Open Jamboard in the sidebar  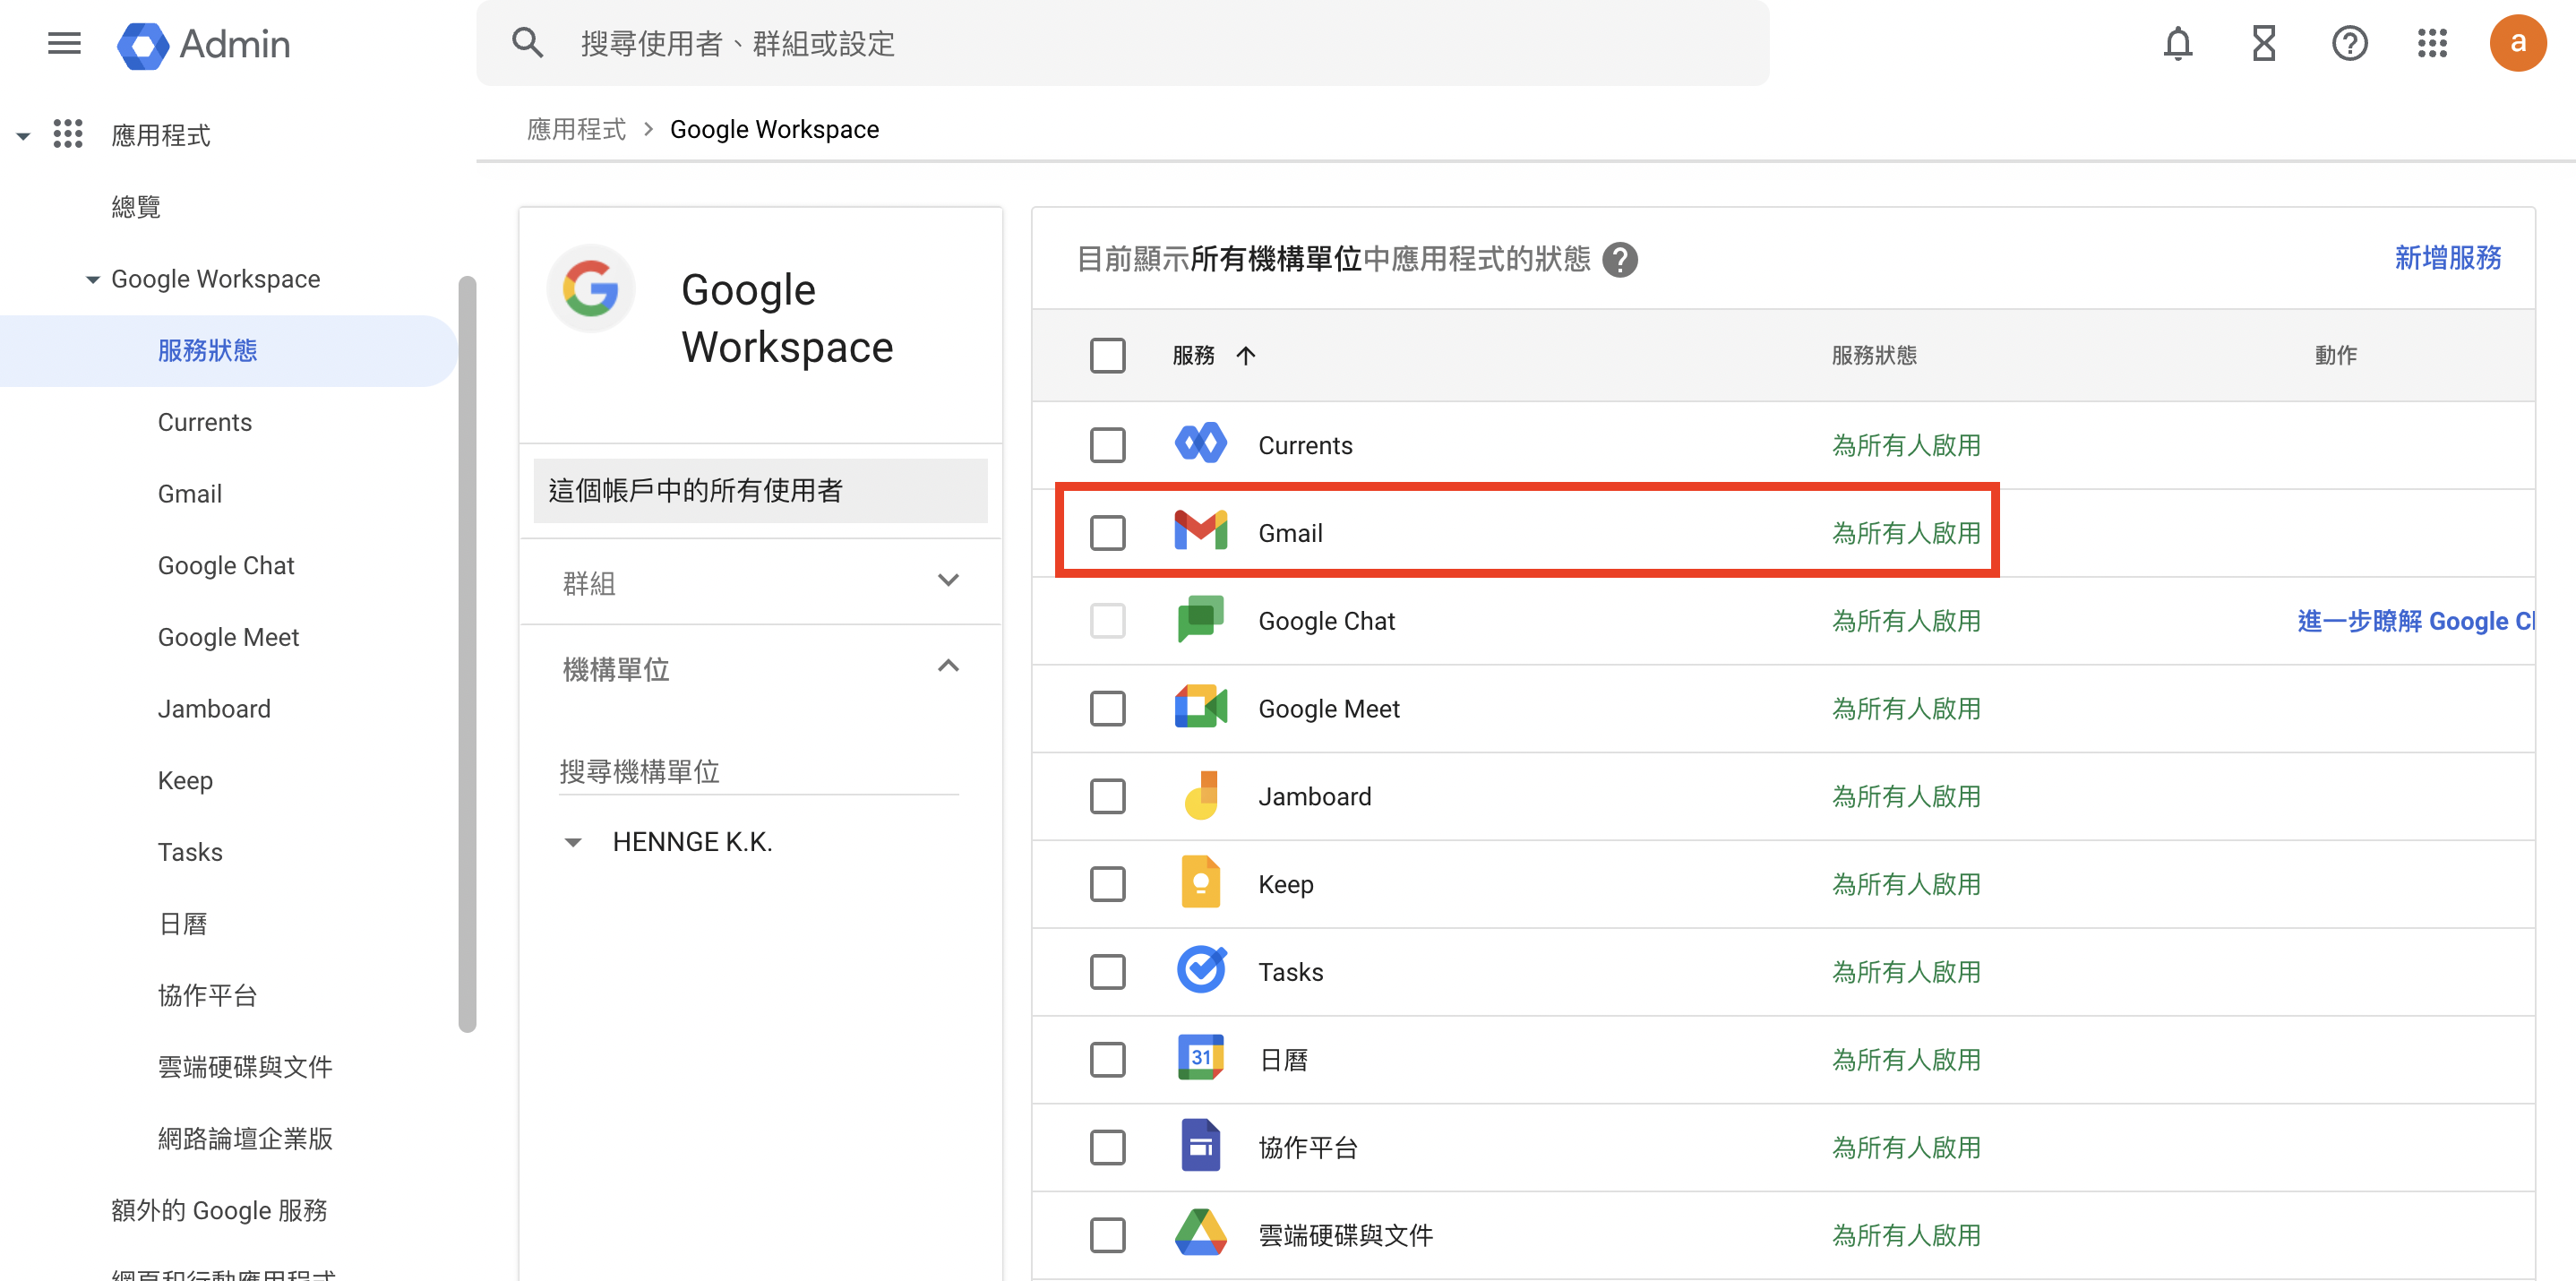pyautogui.click(x=214, y=709)
